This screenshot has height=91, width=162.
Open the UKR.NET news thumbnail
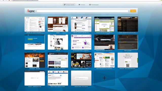35,24
